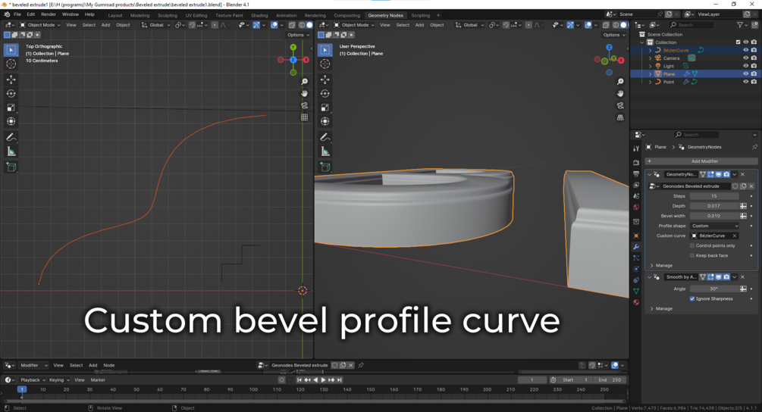762x412 pixels.
Task: Pin the properties editor context
Action: [x=754, y=147]
